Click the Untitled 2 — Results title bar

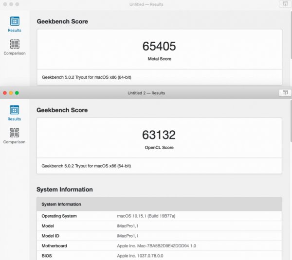tap(146, 93)
